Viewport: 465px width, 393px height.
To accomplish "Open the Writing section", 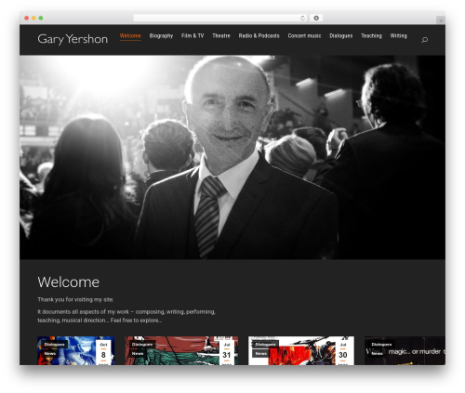I will tap(398, 36).
